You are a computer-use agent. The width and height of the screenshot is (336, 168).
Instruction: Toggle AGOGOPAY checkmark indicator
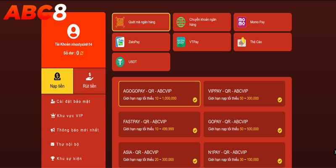(195, 100)
